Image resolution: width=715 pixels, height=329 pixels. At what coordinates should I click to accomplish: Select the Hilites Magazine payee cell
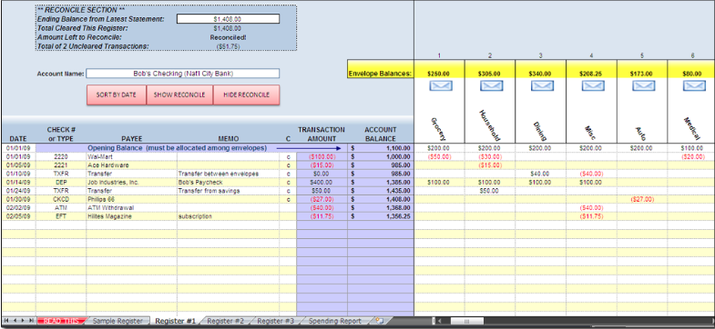(x=132, y=216)
